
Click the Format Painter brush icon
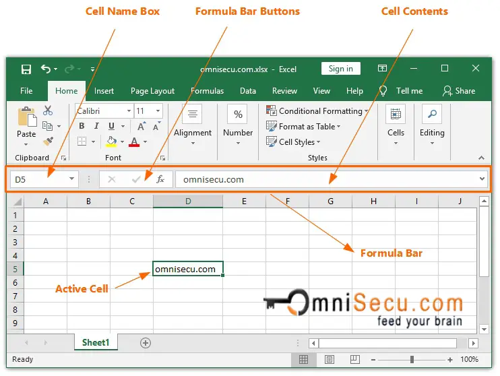click(48, 142)
